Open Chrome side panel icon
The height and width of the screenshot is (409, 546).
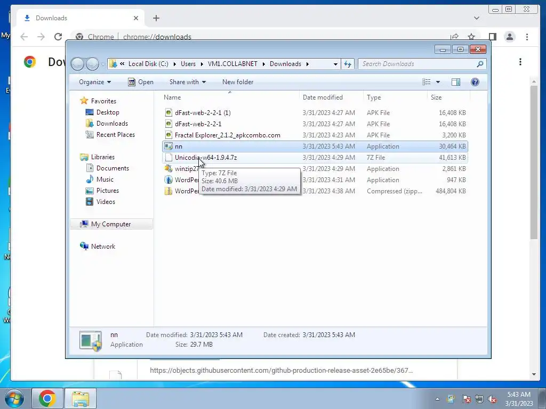[x=492, y=37]
